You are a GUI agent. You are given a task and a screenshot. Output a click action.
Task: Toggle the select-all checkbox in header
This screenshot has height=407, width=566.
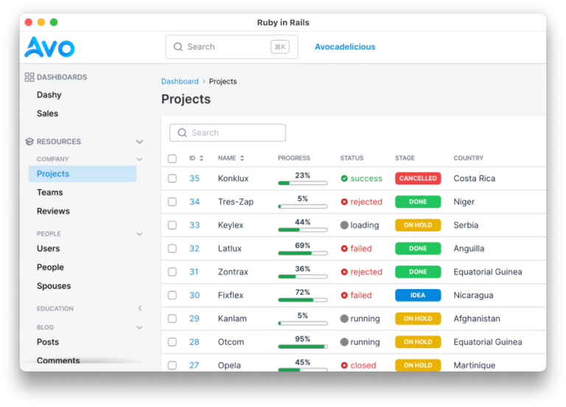pos(172,159)
